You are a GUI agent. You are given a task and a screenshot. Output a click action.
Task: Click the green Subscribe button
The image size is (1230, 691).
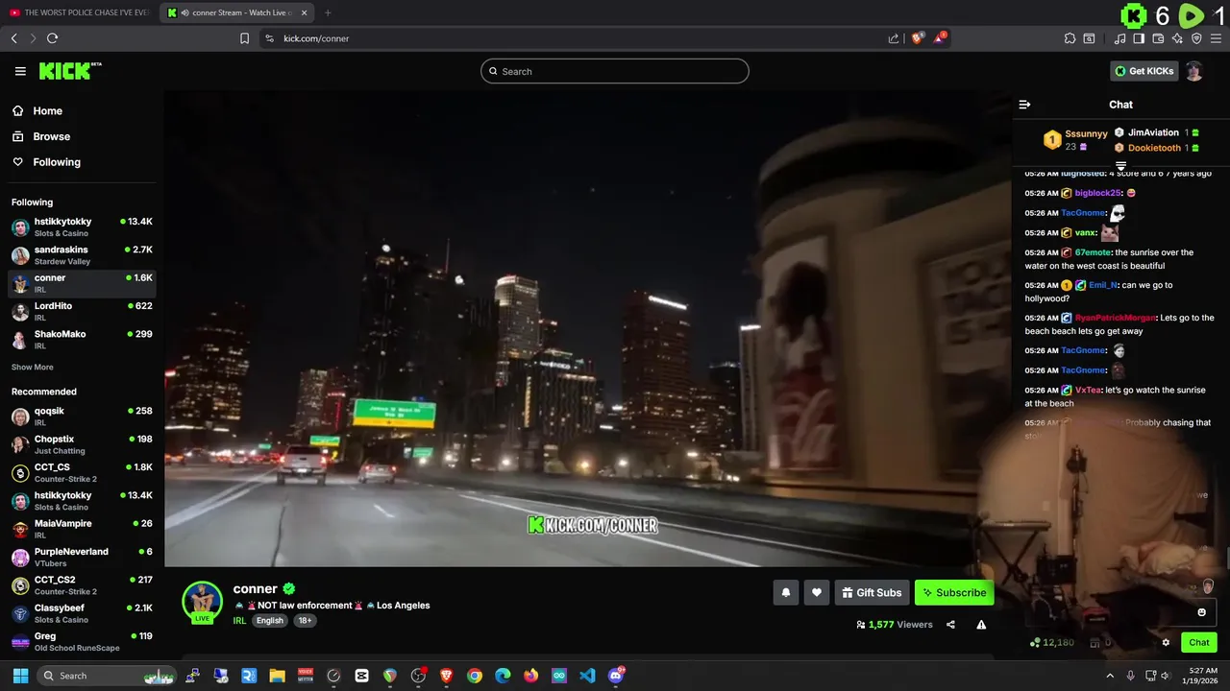[x=954, y=593]
